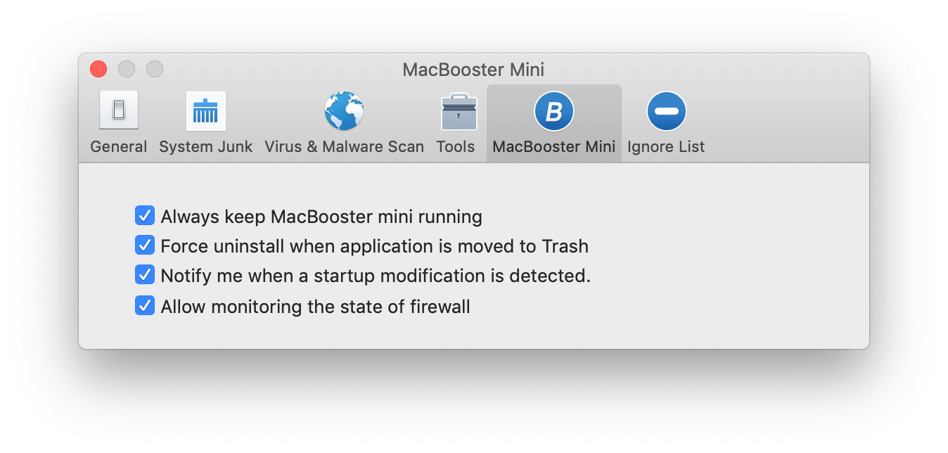The width and height of the screenshot is (948, 453).
Task: Select the Tools toolbox icon
Action: pyautogui.click(x=459, y=112)
